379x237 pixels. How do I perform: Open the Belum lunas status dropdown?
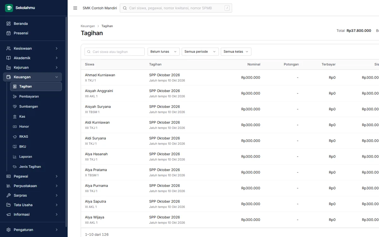pos(164,52)
